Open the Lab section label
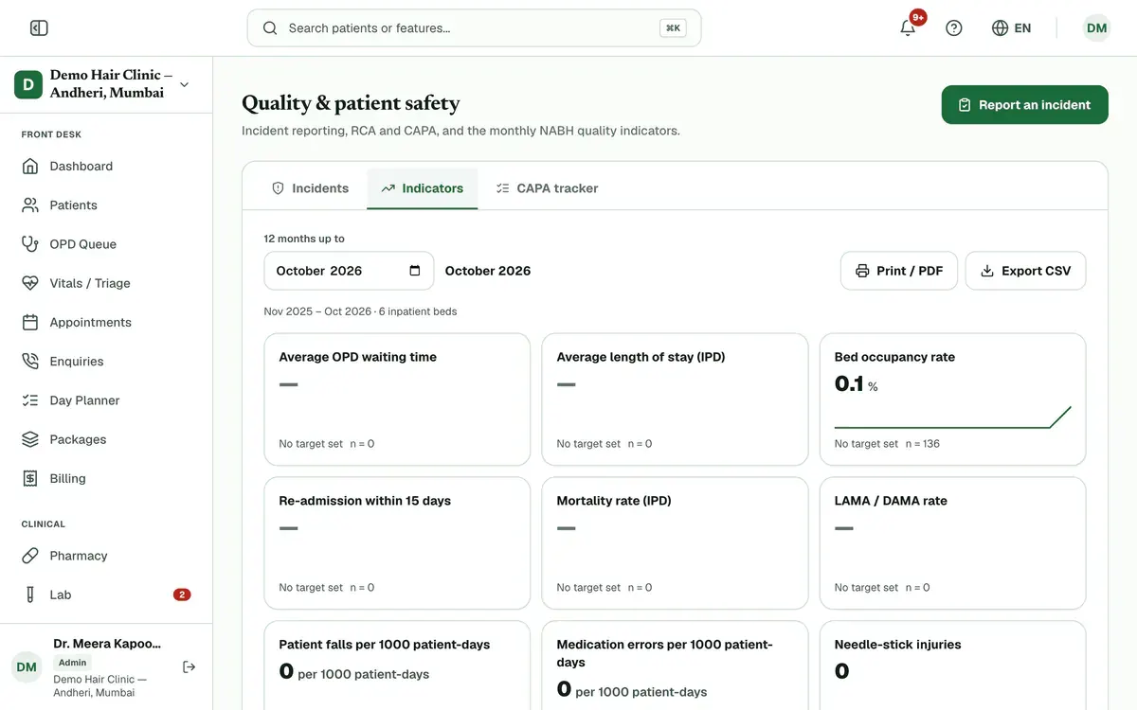1137x710 pixels. pyautogui.click(x=61, y=595)
